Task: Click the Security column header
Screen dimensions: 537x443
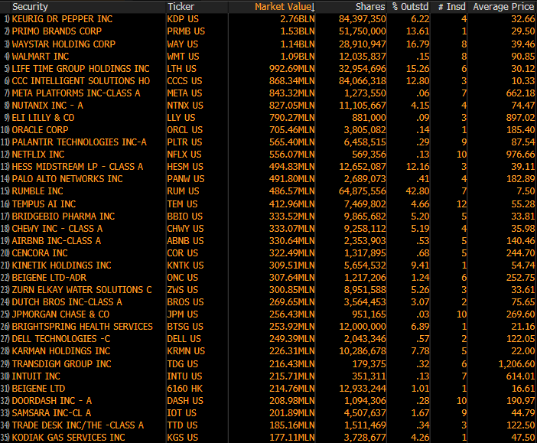Action: [x=30, y=7]
